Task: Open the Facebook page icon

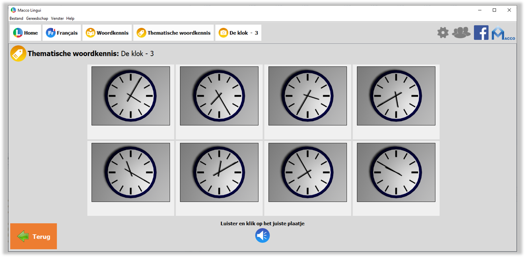Action: 481,33
